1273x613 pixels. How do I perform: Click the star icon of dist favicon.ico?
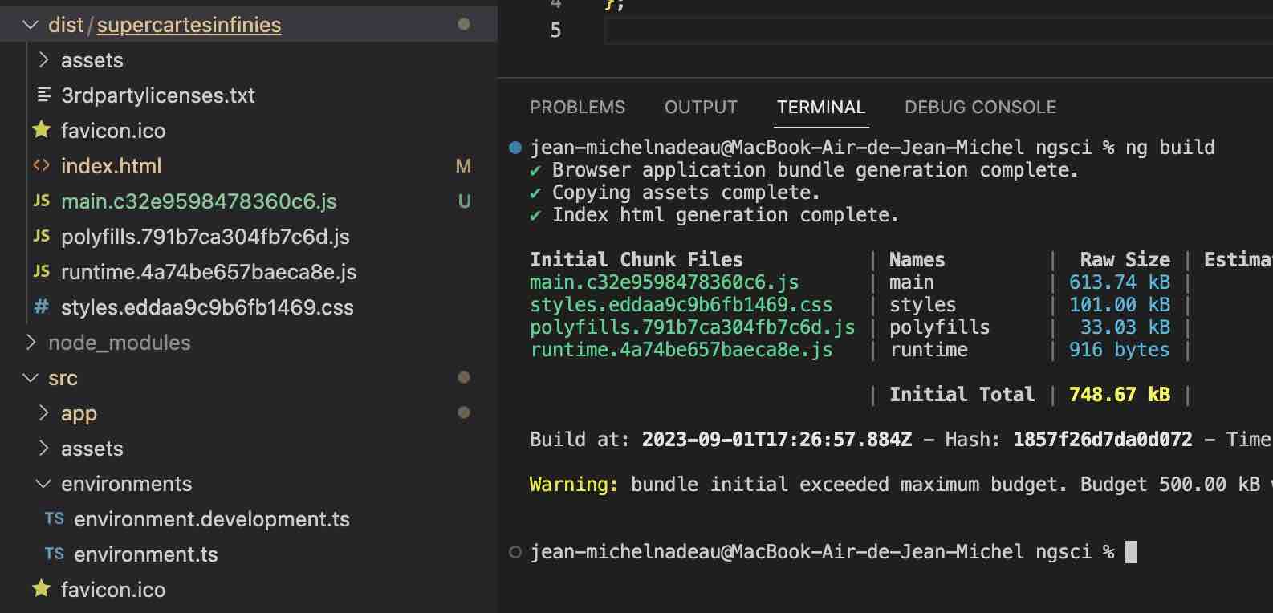[x=42, y=129]
